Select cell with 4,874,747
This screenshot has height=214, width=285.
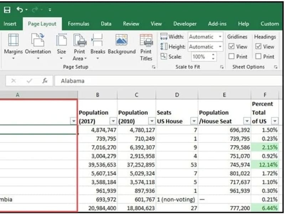pyautogui.click(x=98, y=130)
